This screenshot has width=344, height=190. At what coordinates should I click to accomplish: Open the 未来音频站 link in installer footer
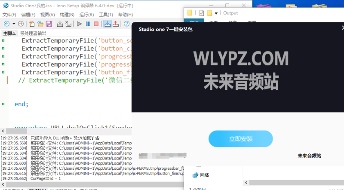point(309,156)
